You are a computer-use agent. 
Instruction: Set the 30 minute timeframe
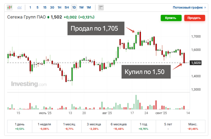(x=52, y=8)
